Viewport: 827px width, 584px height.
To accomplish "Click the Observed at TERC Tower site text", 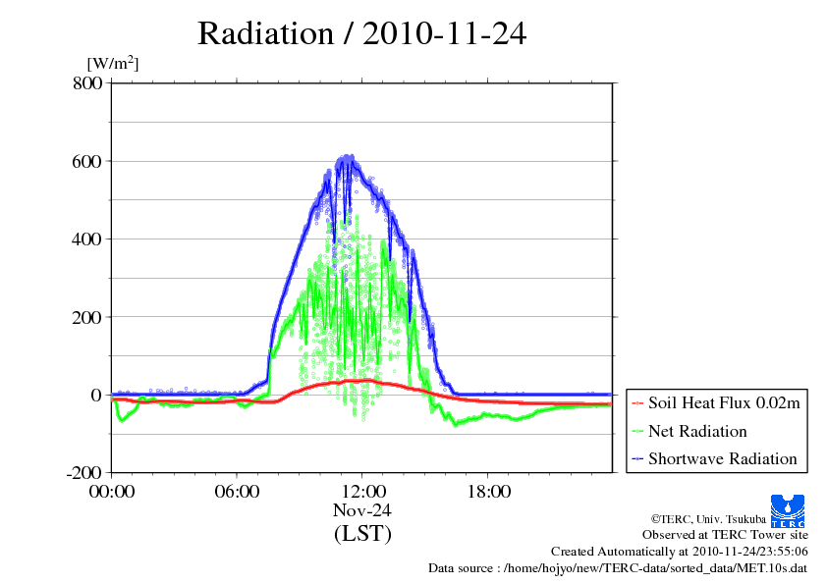I will [x=725, y=535].
